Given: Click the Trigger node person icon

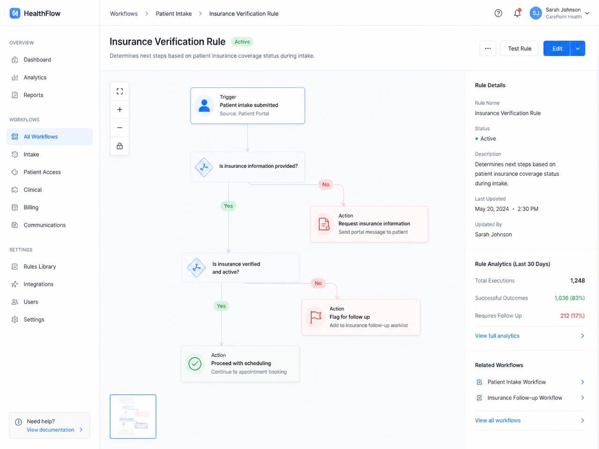Looking at the screenshot, I should 204,105.
